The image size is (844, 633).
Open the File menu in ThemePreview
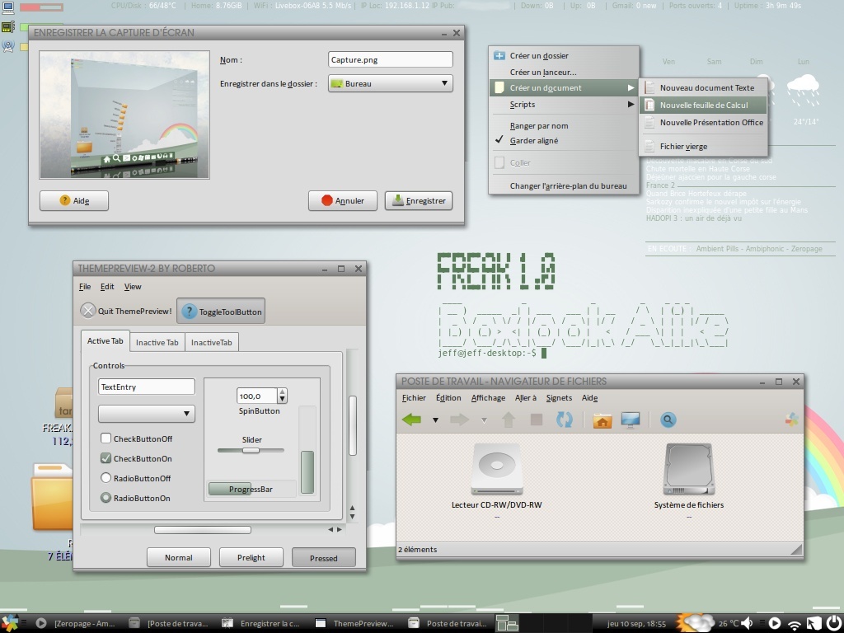[85, 286]
